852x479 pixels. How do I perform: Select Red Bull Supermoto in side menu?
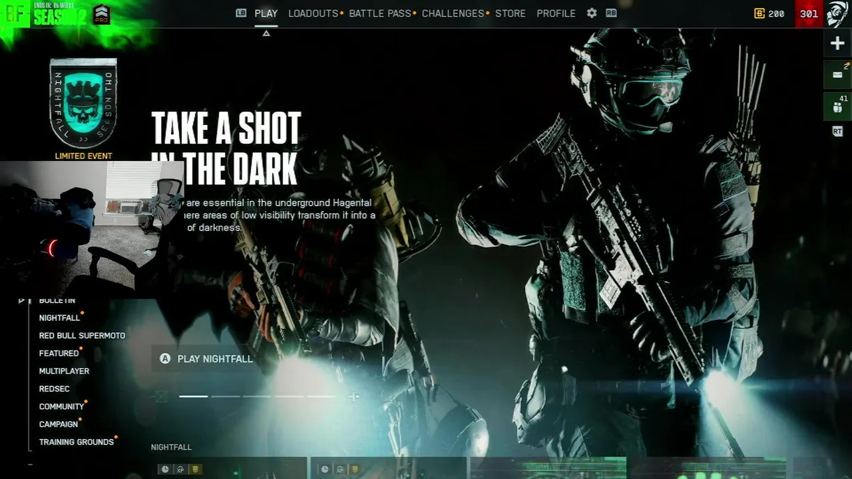[82, 336]
